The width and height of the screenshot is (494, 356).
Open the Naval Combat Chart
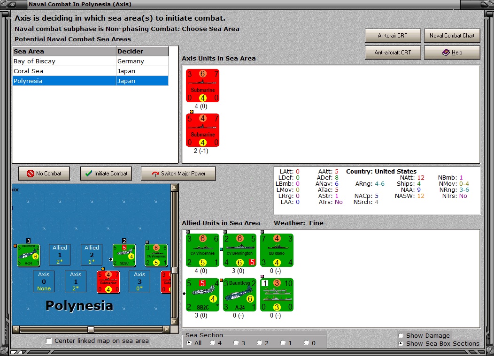click(x=452, y=36)
